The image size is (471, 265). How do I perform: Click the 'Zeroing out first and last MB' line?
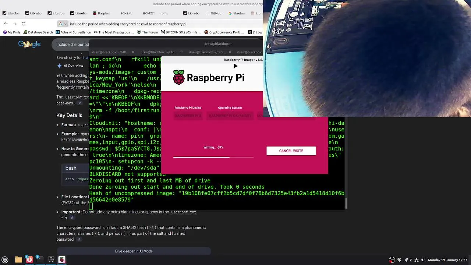pyautogui.click(x=150, y=180)
